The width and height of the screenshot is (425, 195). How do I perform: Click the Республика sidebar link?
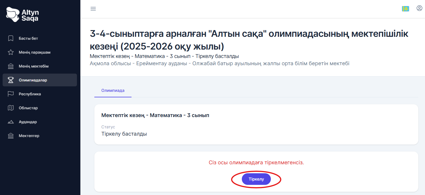pos(29,94)
